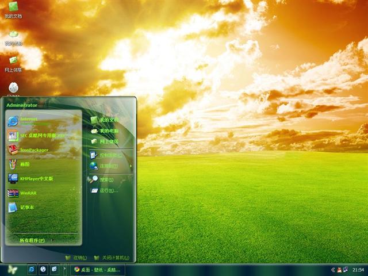
Task: Expand hidden tray icons chevron
Action: 333,270
